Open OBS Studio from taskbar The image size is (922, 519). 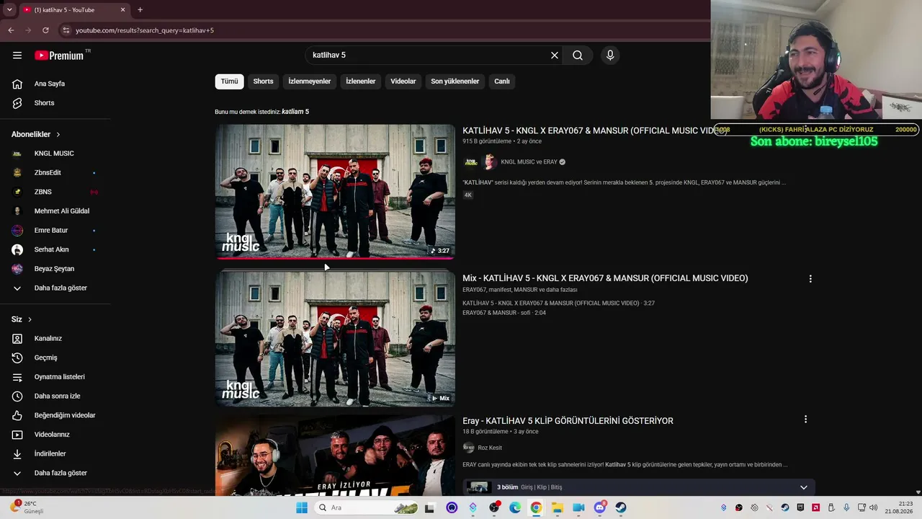494,507
